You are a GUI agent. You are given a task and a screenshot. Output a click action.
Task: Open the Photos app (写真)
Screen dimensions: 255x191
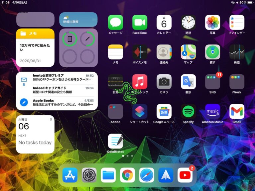pos(212,23)
